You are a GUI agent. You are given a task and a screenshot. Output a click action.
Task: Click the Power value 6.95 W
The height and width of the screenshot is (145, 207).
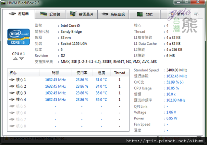(172, 118)
